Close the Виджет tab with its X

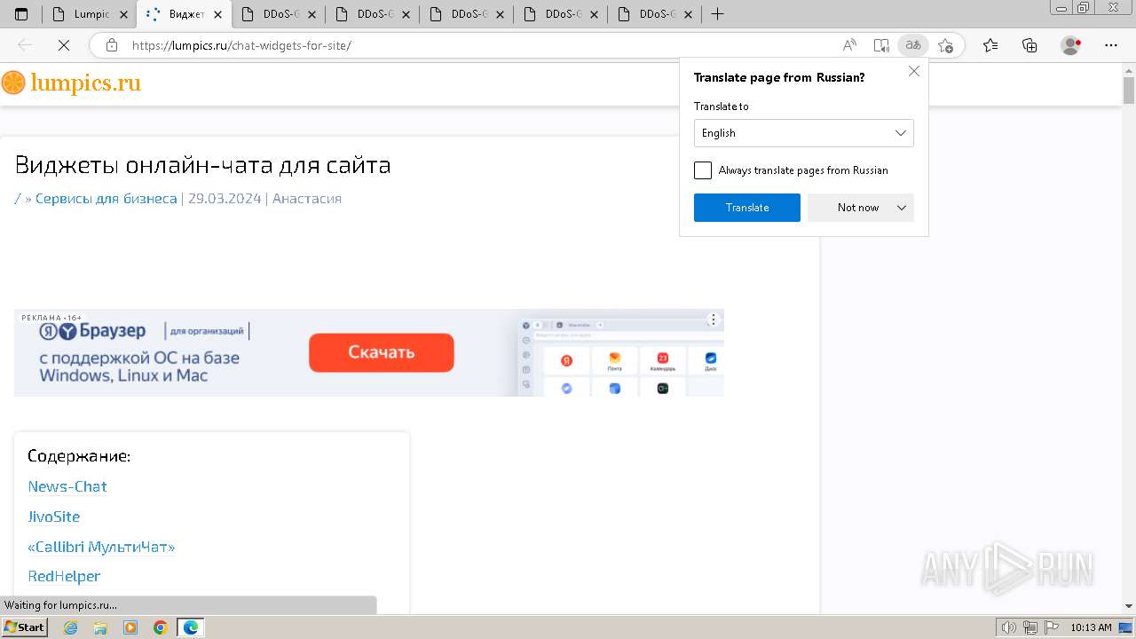coord(218,14)
